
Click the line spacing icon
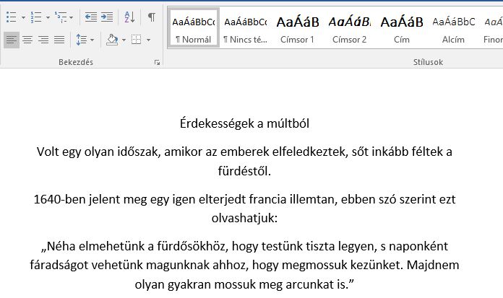(81, 39)
